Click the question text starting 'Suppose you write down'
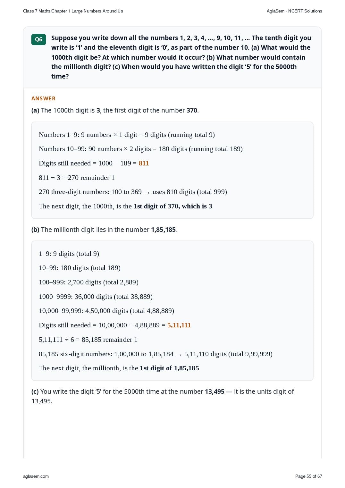Image resolution: width=345 pixels, height=488 pixels. coord(181,57)
